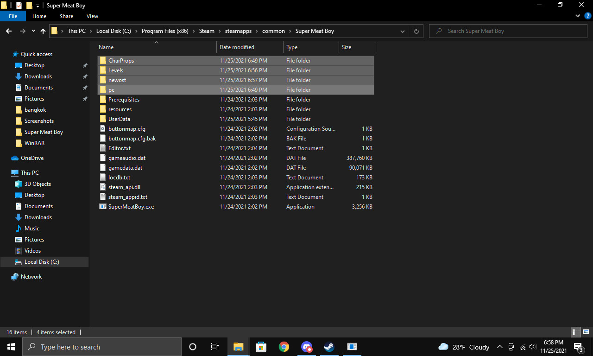Image resolution: width=593 pixels, height=356 pixels.
Task: Open the address bar history dropdown
Action: pos(402,31)
